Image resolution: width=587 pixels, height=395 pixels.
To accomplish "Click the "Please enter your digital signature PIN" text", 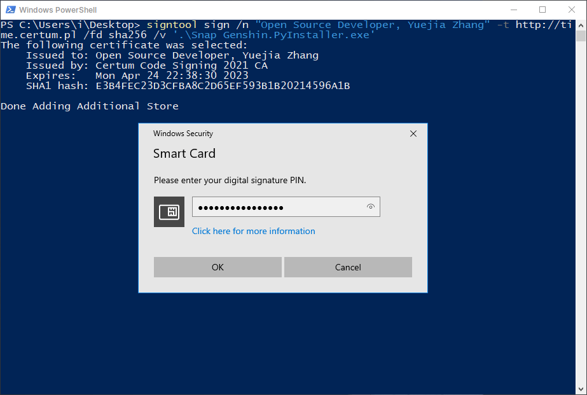I will click(x=230, y=181).
